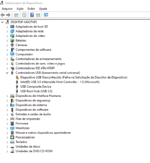The height and width of the screenshot is (163, 150).
Task: Select the Controladores de armazenamento label
Action: (x=39, y=59)
